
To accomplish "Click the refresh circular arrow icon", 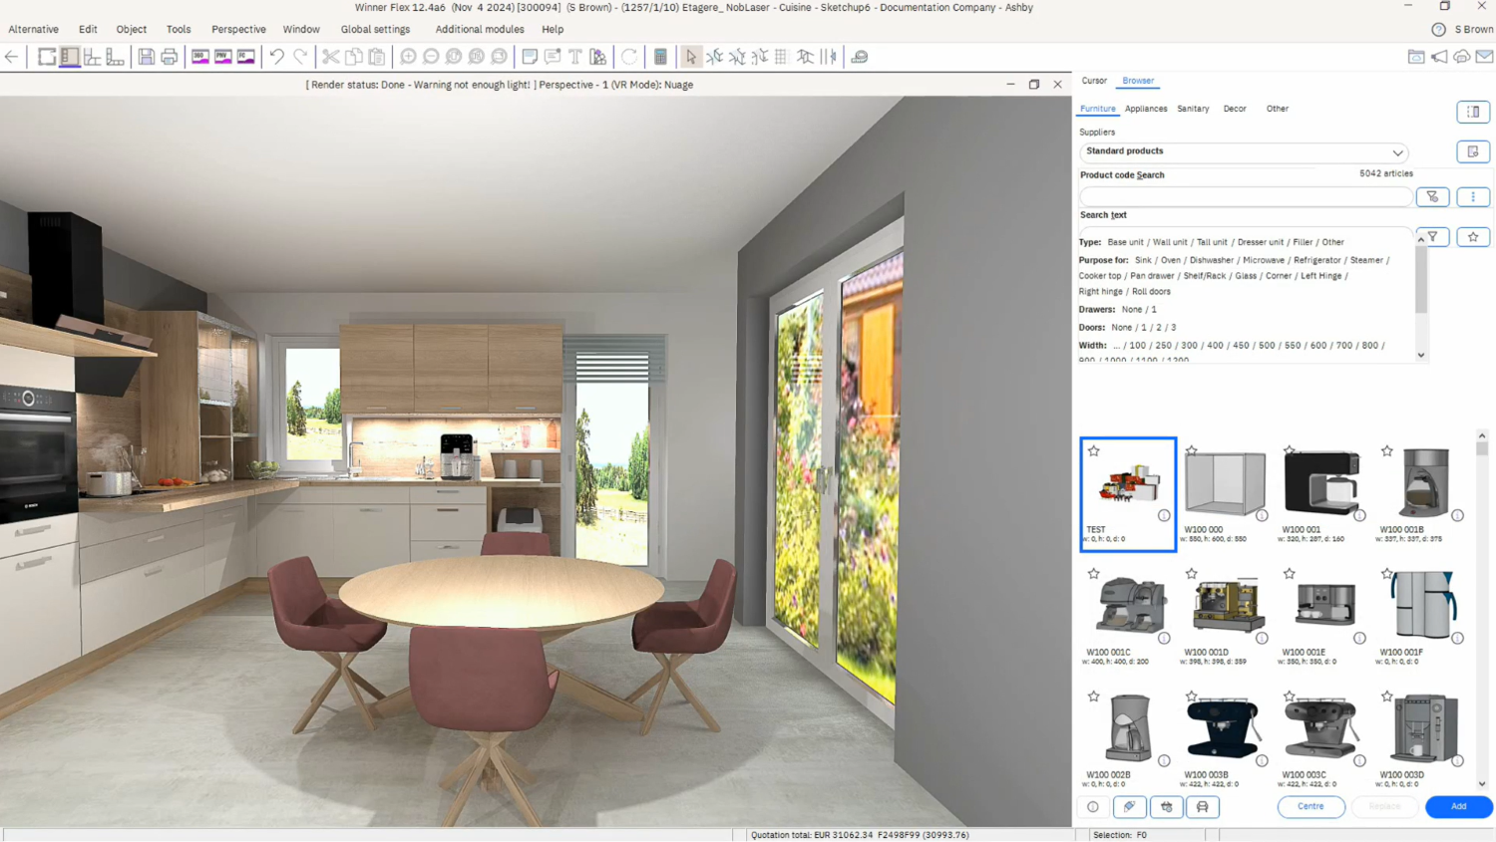I will [x=629, y=57].
